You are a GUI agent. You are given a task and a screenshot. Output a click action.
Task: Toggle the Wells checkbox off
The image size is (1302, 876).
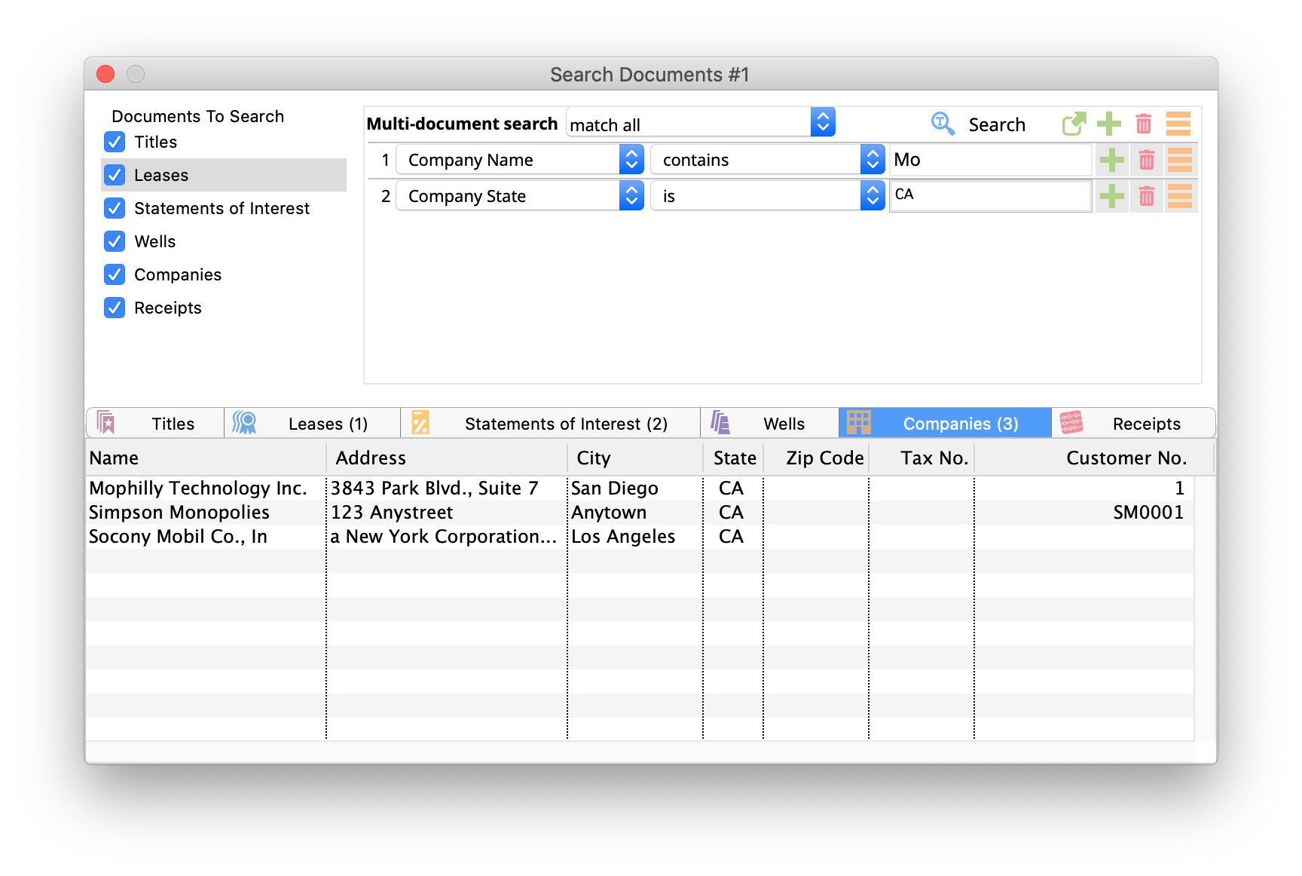tap(114, 241)
